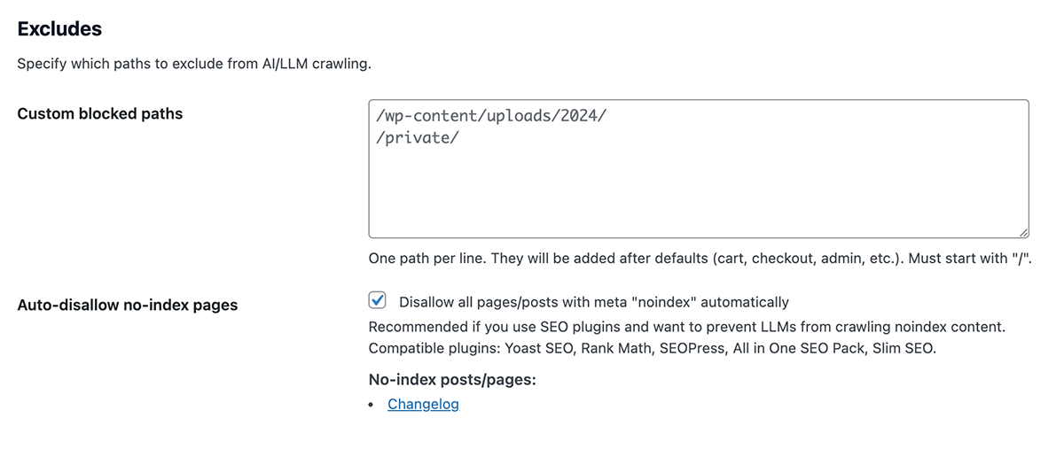
Task: Click the "/wp-content/uploads/2024/" path line
Action: pyautogui.click(x=491, y=116)
